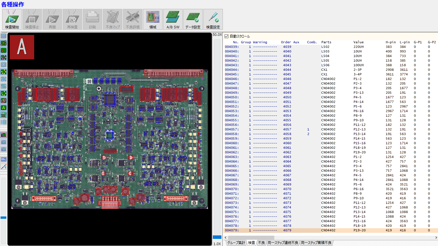The width and height of the screenshot is (438, 246).
Task: Open the 同一ステップ累積不良 tab
Action: click(316, 243)
